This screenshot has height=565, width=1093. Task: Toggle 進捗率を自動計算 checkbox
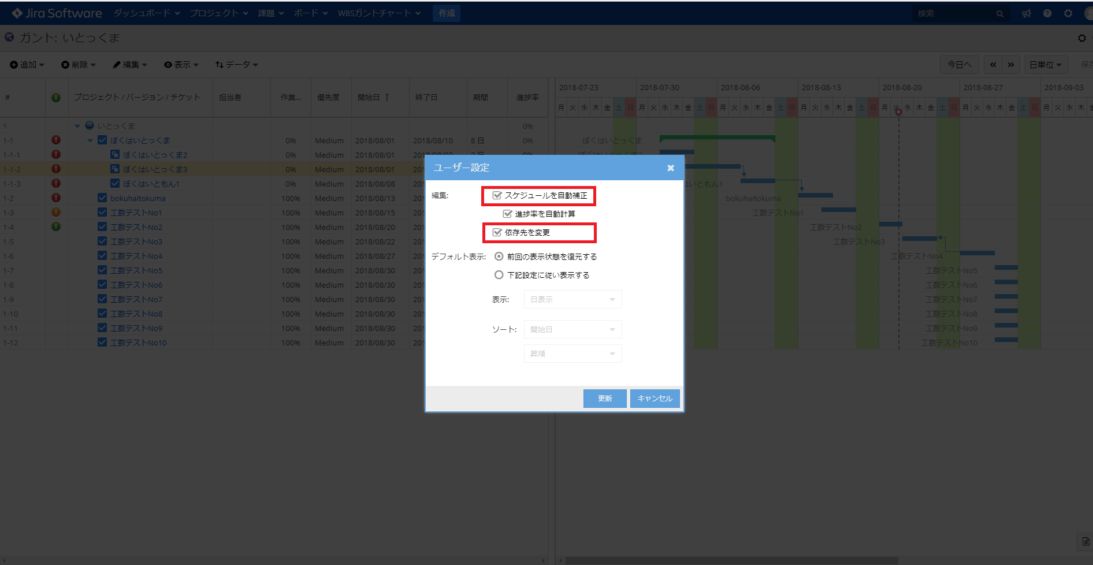pyautogui.click(x=507, y=214)
